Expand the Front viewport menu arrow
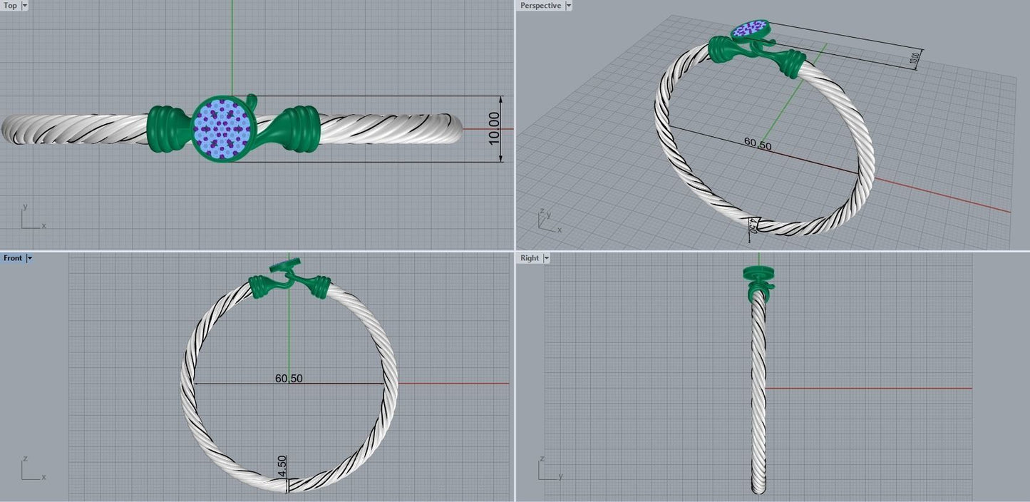This screenshot has height=502, width=1030. point(30,258)
